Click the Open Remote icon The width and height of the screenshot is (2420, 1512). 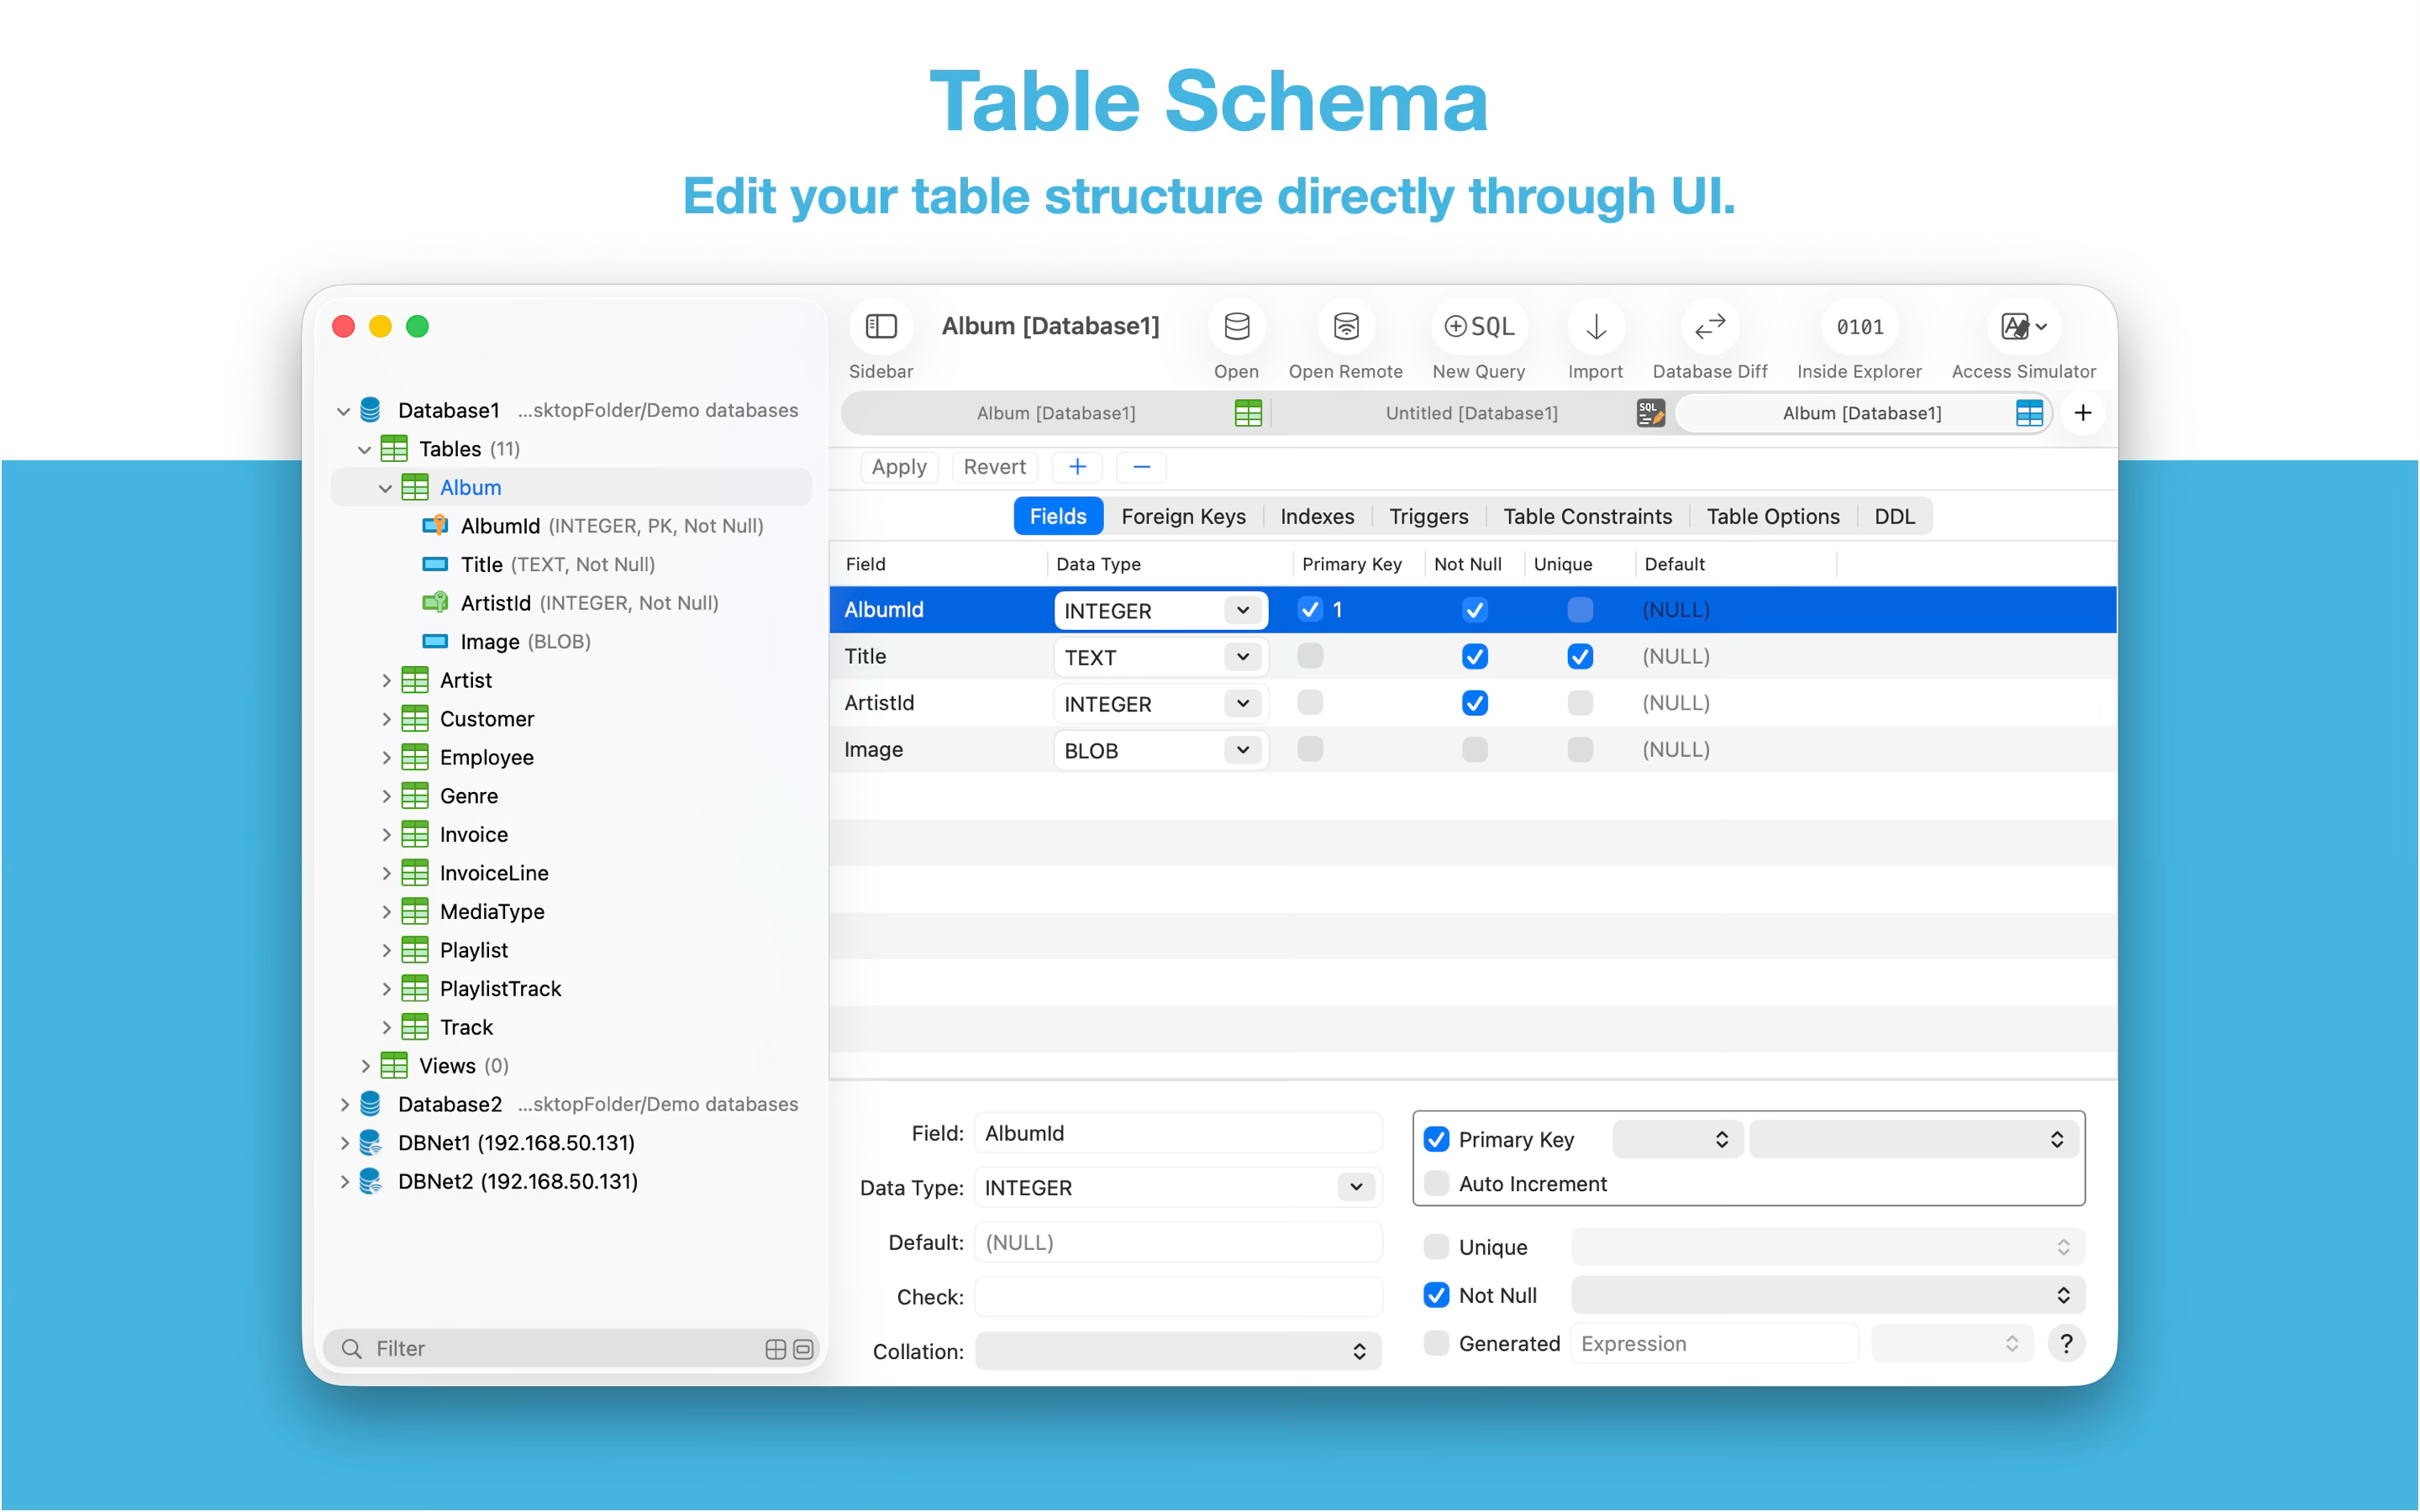click(1345, 327)
